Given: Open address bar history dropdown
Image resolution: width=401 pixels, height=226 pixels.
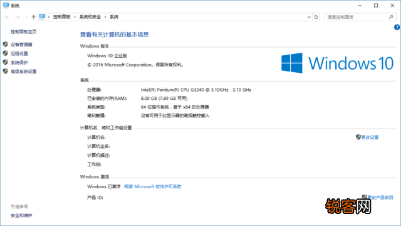Looking at the screenshot, I should point(309,17).
